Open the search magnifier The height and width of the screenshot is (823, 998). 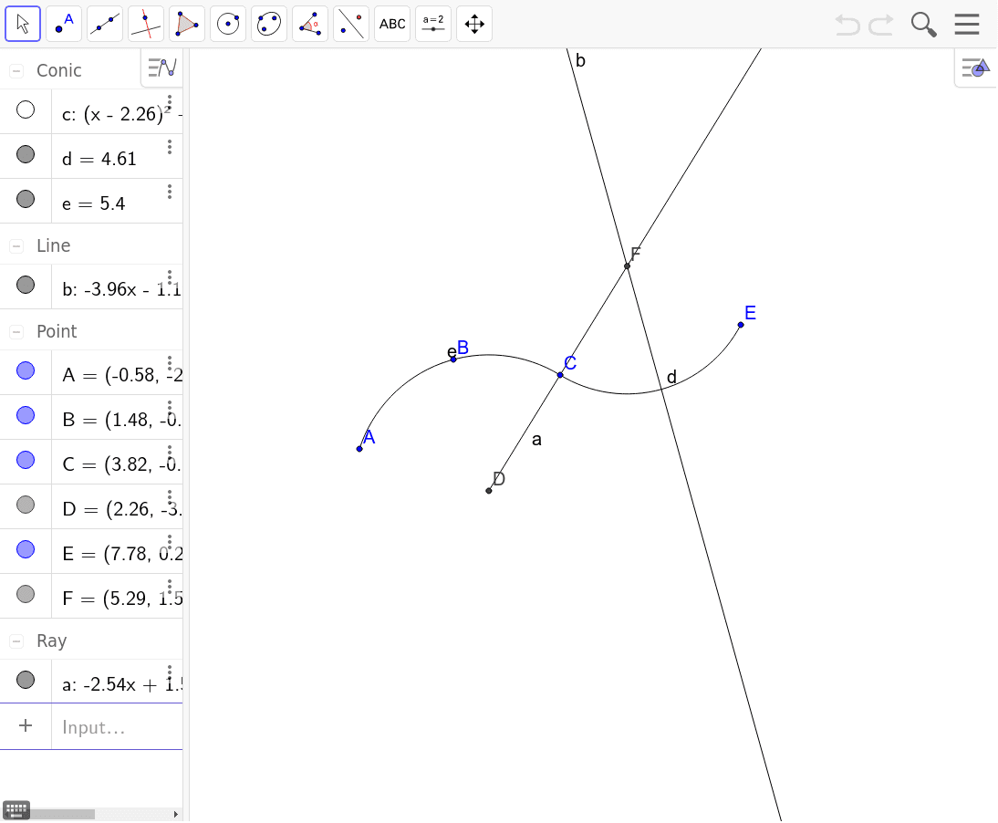[923, 25]
